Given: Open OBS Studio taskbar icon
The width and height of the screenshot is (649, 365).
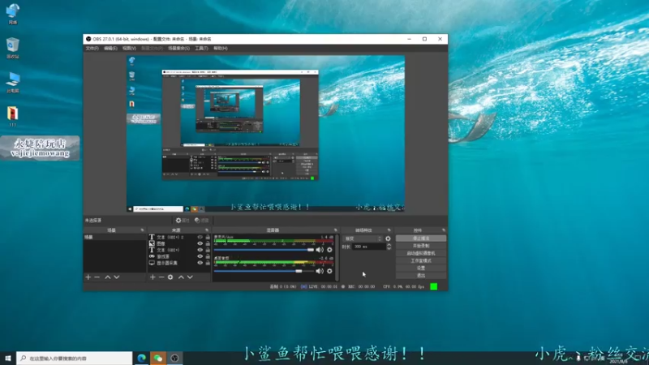Looking at the screenshot, I should tap(174, 358).
